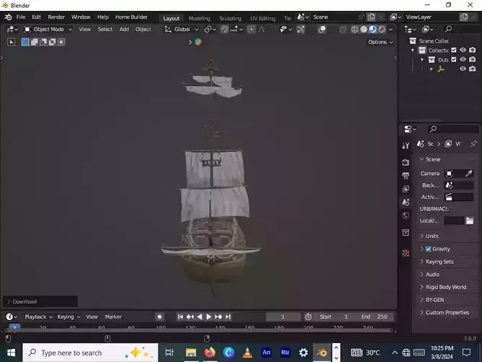482x362 pixels.
Task: Open the Tool properties tab
Action: [x=406, y=146]
